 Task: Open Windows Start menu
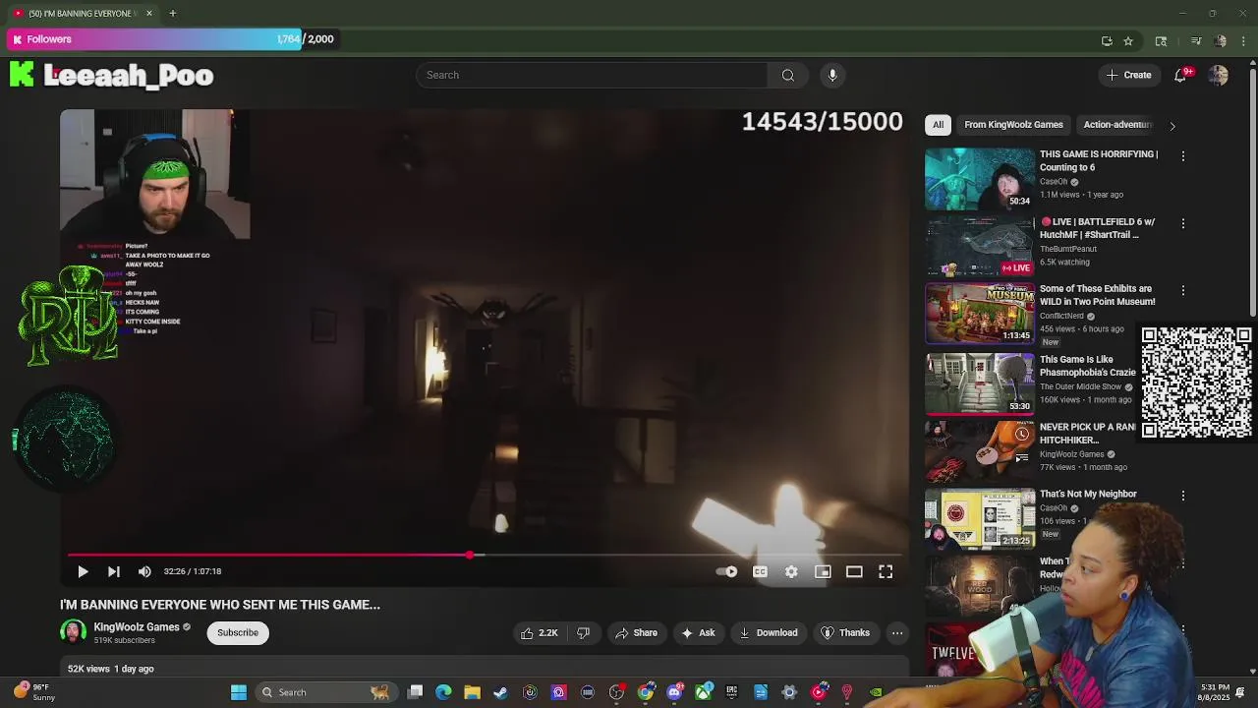[x=239, y=692]
